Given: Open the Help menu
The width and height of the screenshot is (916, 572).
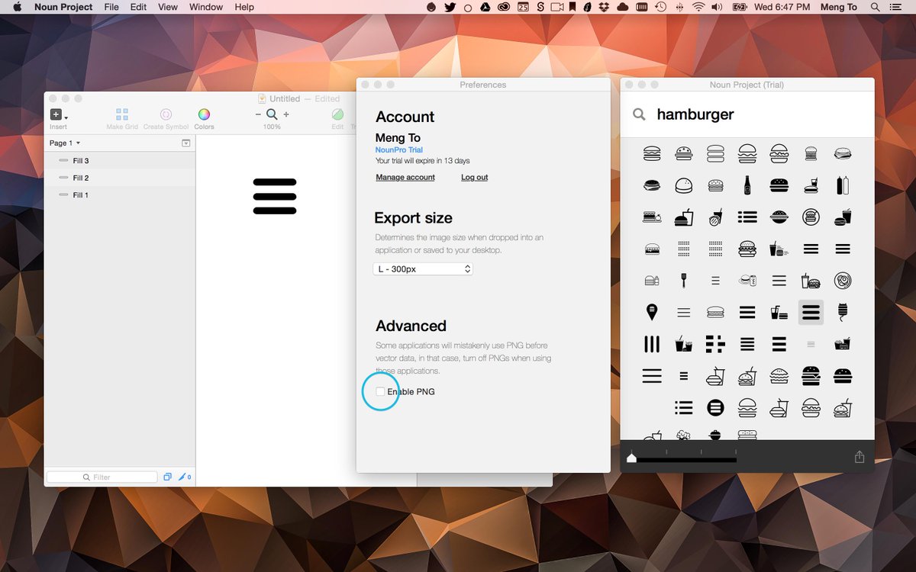Looking at the screenshot, I should pyautogui.click(x=244, y=7).
